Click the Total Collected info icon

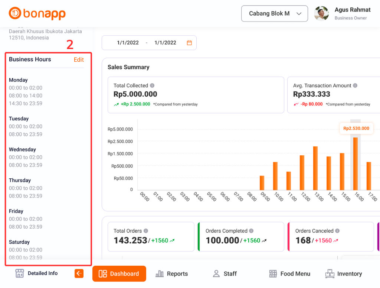tap(152, 85)
